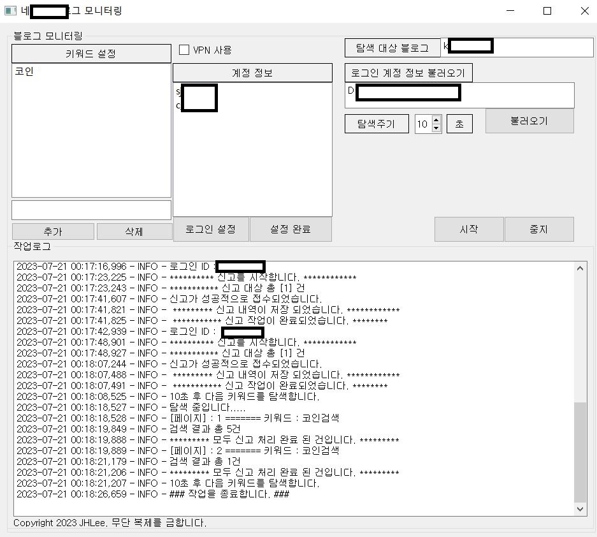Click the 설정 완료 button
The height and width of the screenshot is (537, 597).
(291, 229)
